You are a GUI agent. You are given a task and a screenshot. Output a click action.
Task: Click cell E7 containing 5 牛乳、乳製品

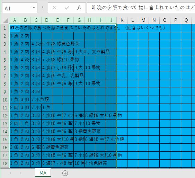(x=57, y=76)
